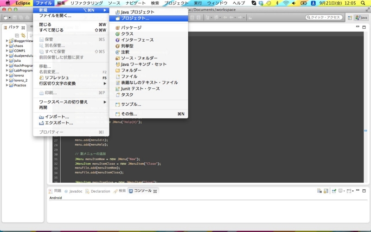This screenshot has height=232, width=371.
Task: Open the Apple menu
Action: click(x=7, y=3)
